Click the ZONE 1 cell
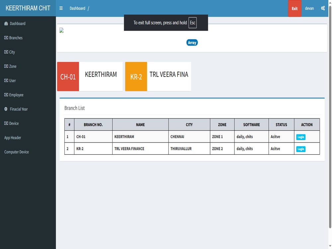The height and width of the screenshot is (249, 332). [222, 136]
